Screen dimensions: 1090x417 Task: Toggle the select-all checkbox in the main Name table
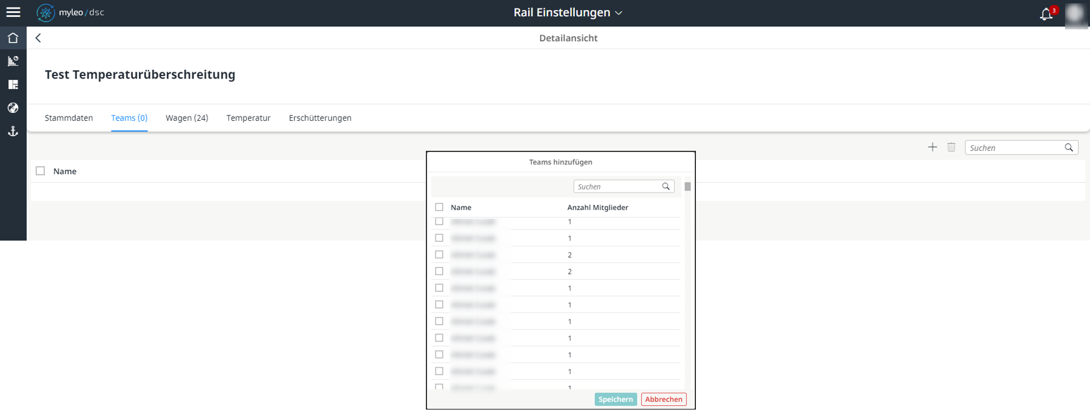(41, 171)
